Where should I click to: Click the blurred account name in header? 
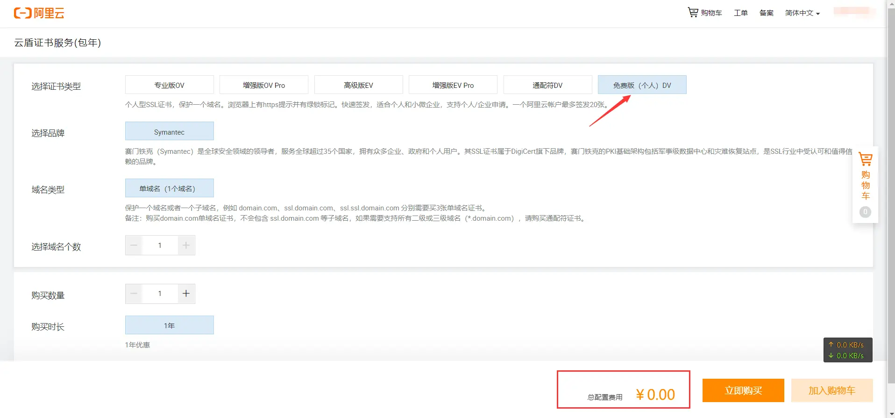coord(853,11)
